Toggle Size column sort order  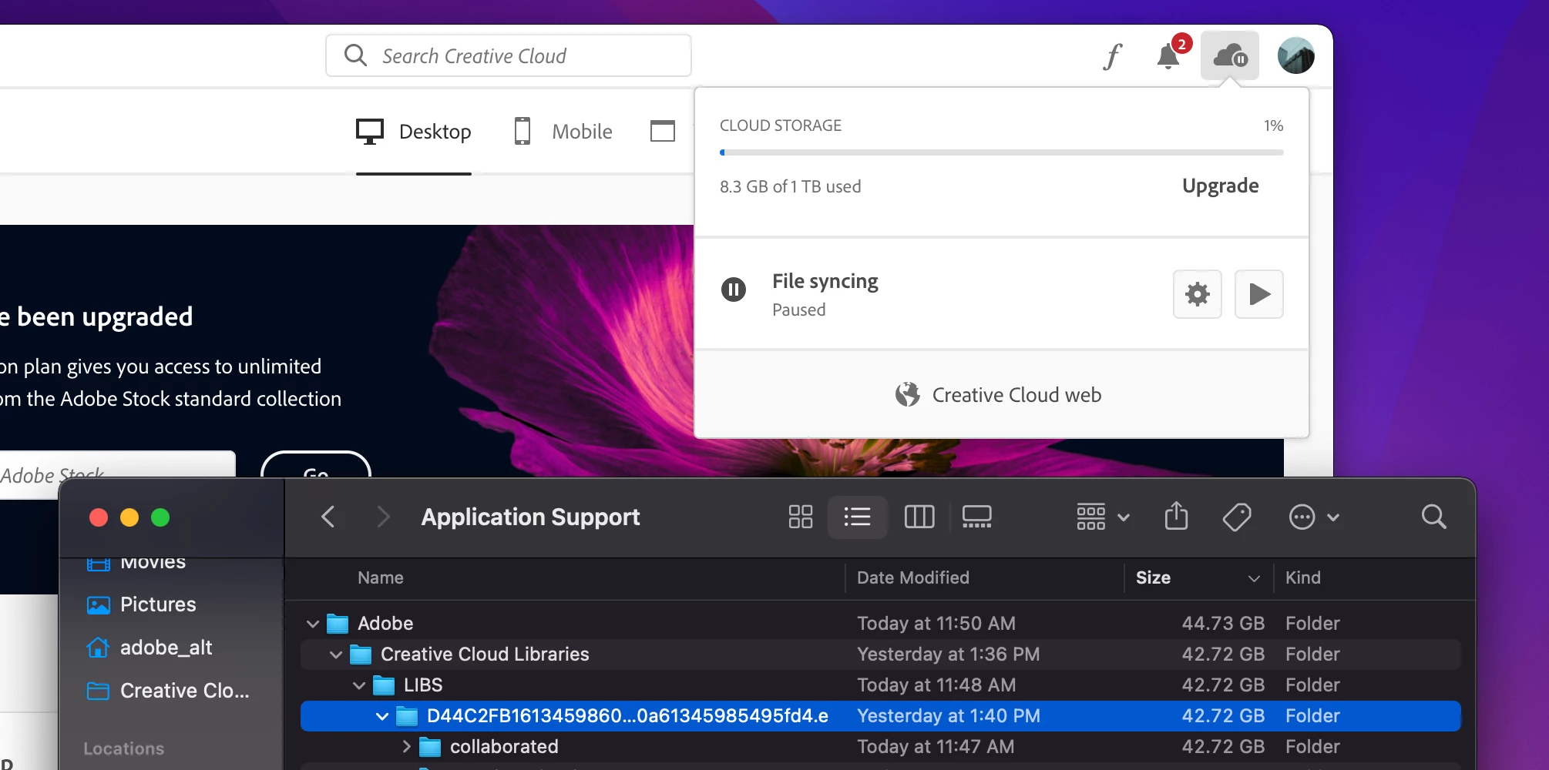click(x=1198, y=577)
